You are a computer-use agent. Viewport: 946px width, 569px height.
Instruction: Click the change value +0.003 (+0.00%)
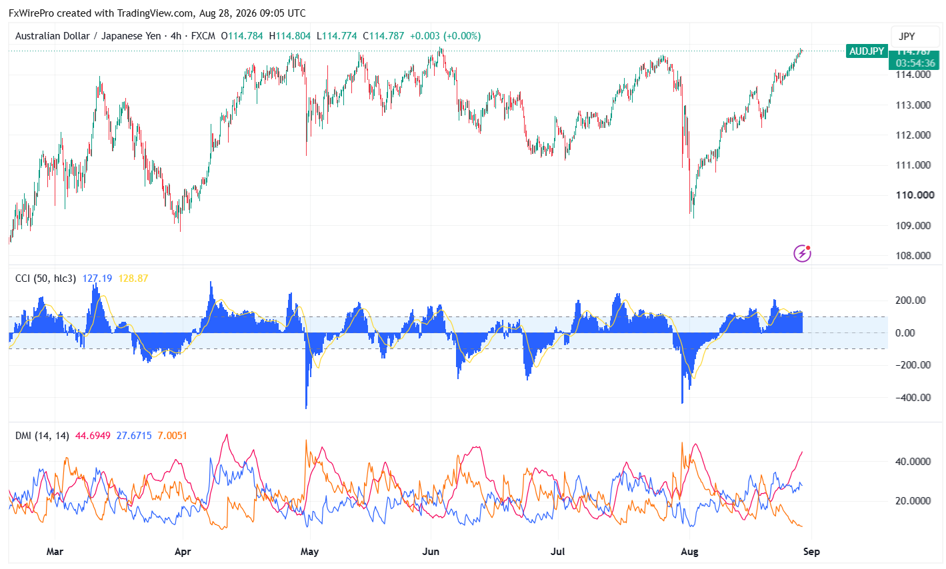(x=445, y=36)
